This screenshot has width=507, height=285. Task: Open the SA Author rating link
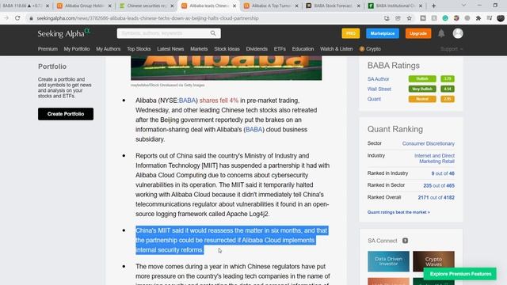tap(378, 79)
